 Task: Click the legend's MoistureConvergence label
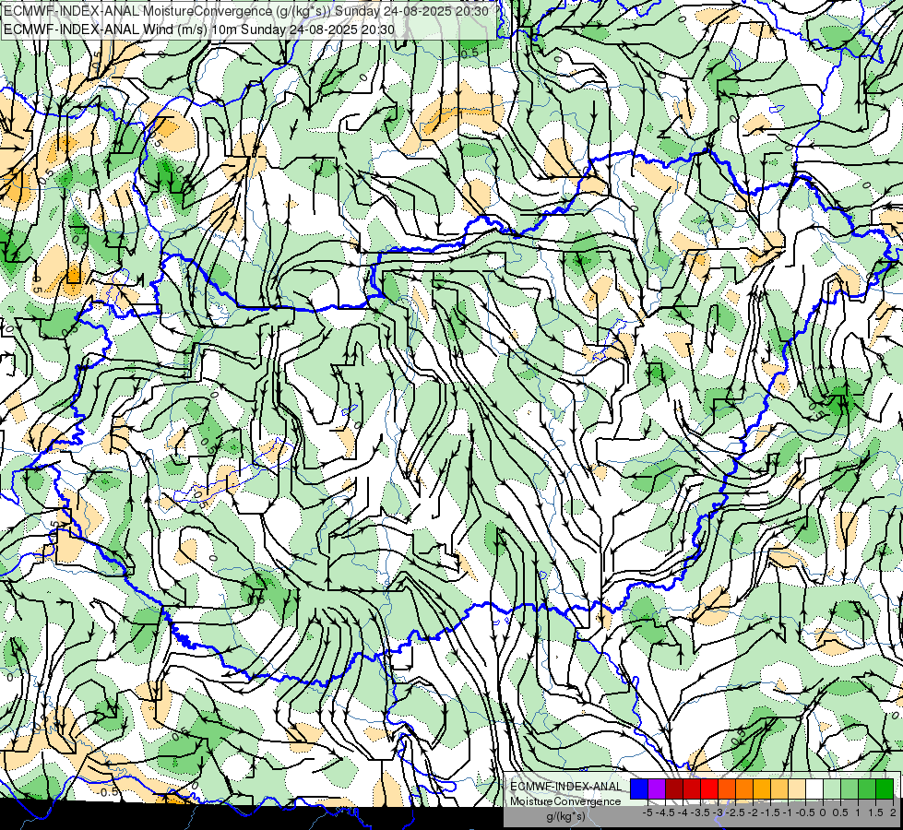tap(565, 801)
